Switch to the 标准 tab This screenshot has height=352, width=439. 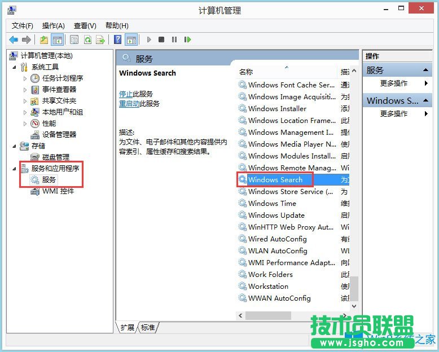148,327
